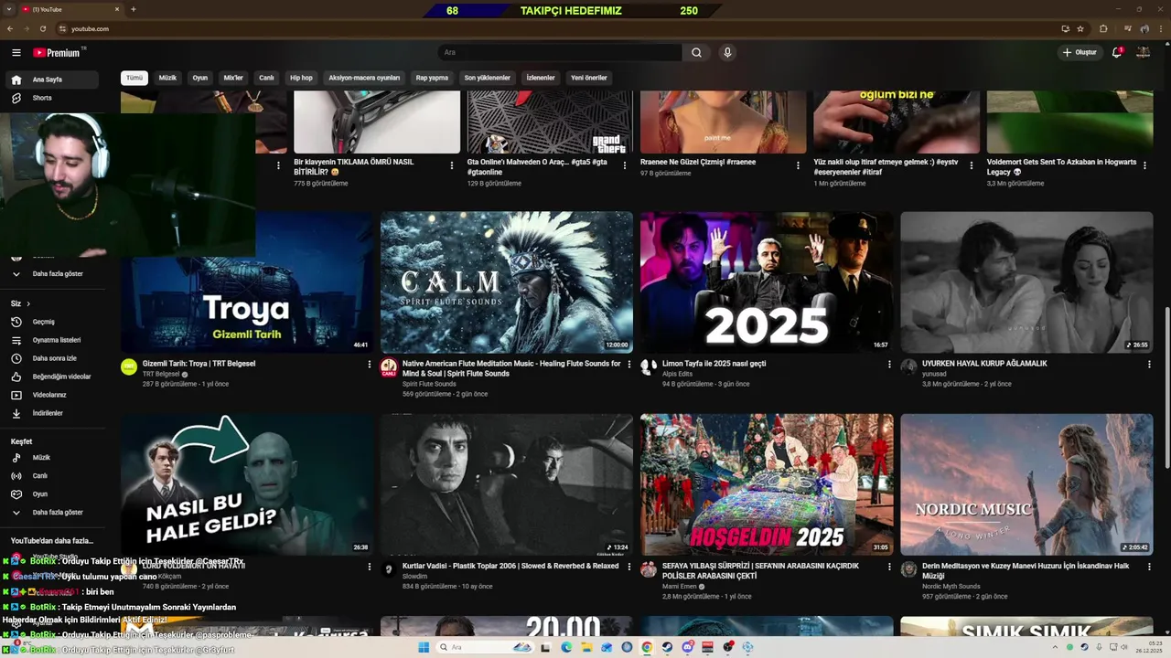The image size is (1171, 658).
Task: Open options menu for SEFAYA YILBAŞI SÜRPRİZİ video
Action: [x=889, y=567]
